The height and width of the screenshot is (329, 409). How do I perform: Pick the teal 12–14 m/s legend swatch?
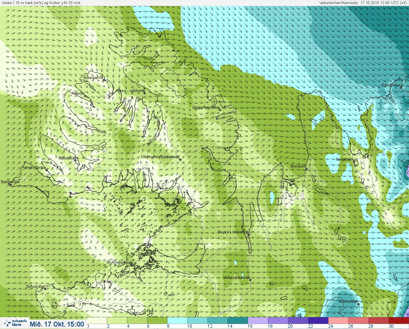coord(217,320)
